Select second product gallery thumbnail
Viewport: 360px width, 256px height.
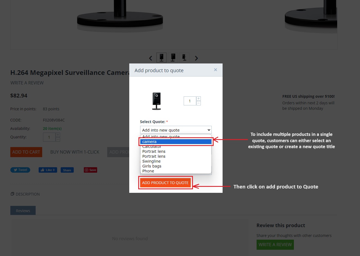point(173,57)
